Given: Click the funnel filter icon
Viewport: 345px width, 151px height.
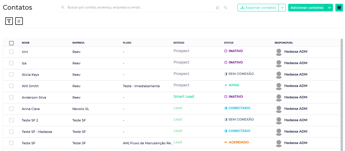Looking at the screenshot, I should [9, 21].
